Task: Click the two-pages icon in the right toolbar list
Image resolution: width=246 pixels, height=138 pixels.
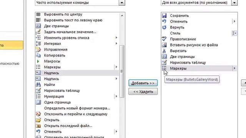Action: point(164,56)
